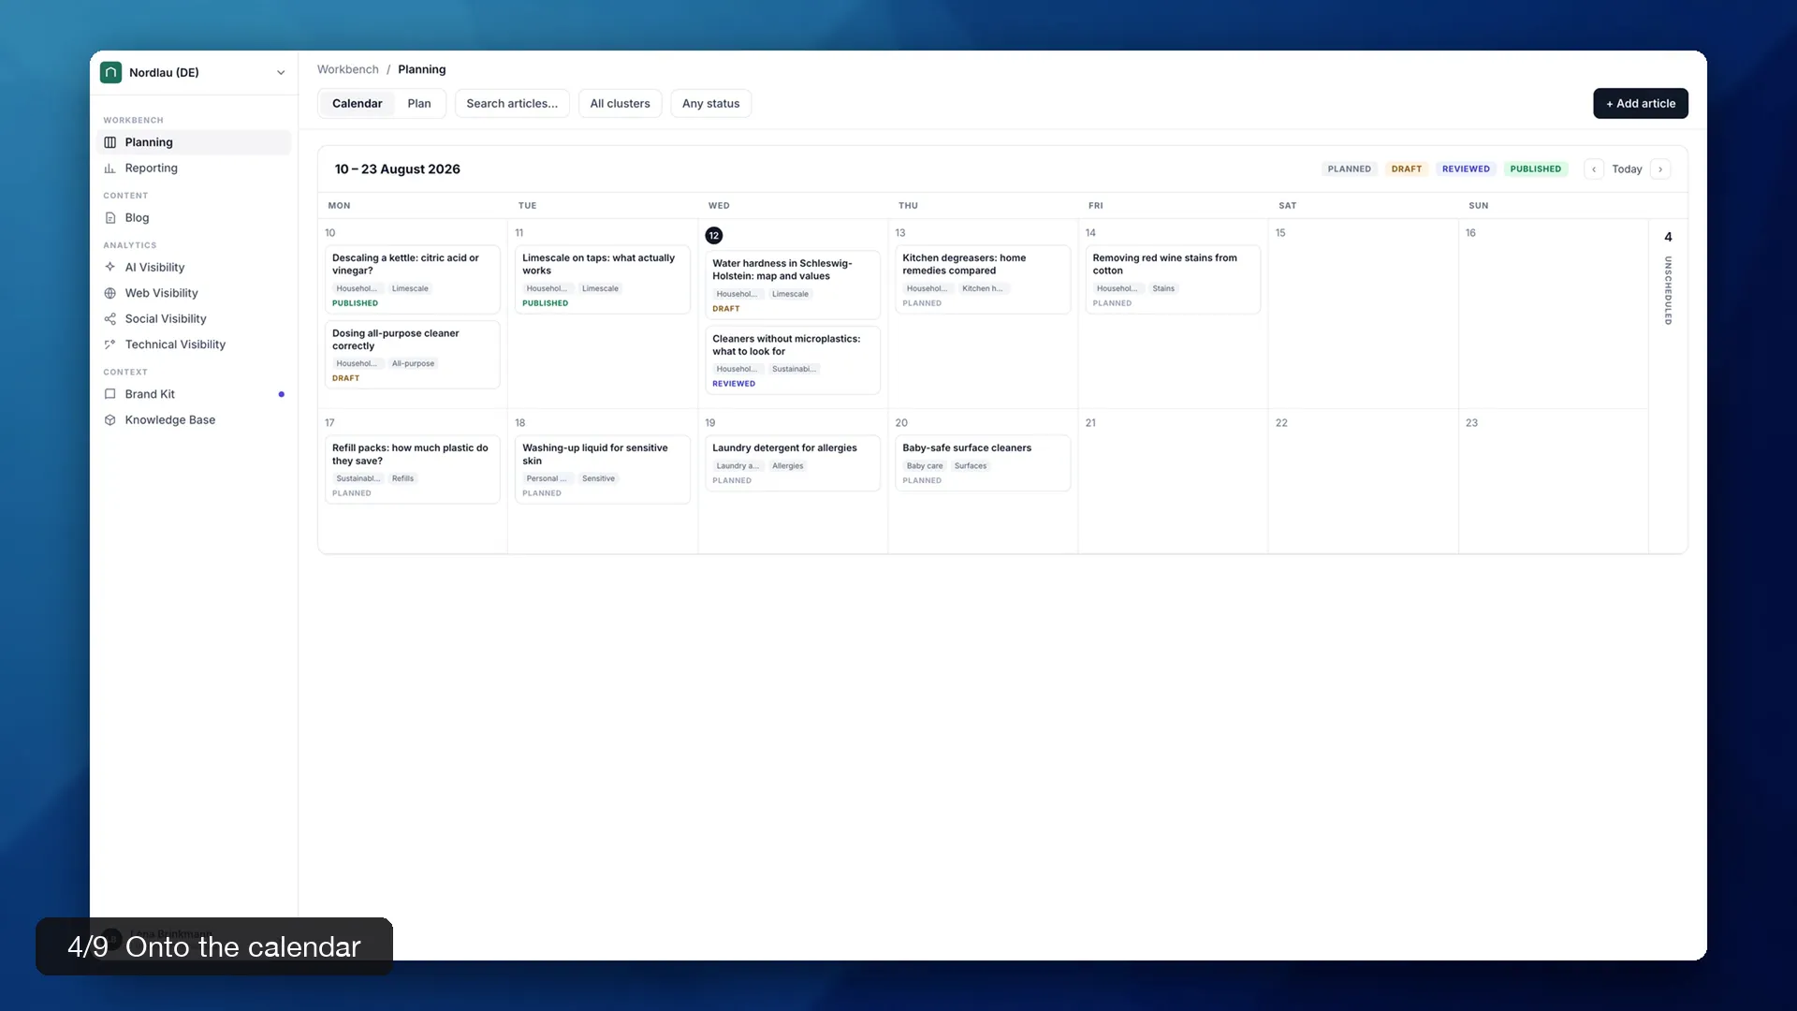Click the Knowledge Base cube icon

[x=110, y=420]
